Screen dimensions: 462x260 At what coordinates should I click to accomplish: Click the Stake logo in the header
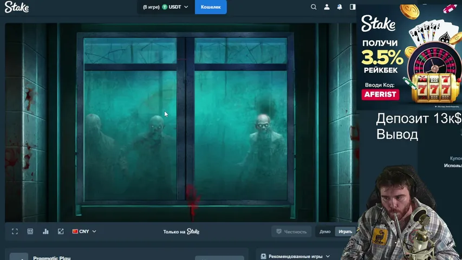17,7
